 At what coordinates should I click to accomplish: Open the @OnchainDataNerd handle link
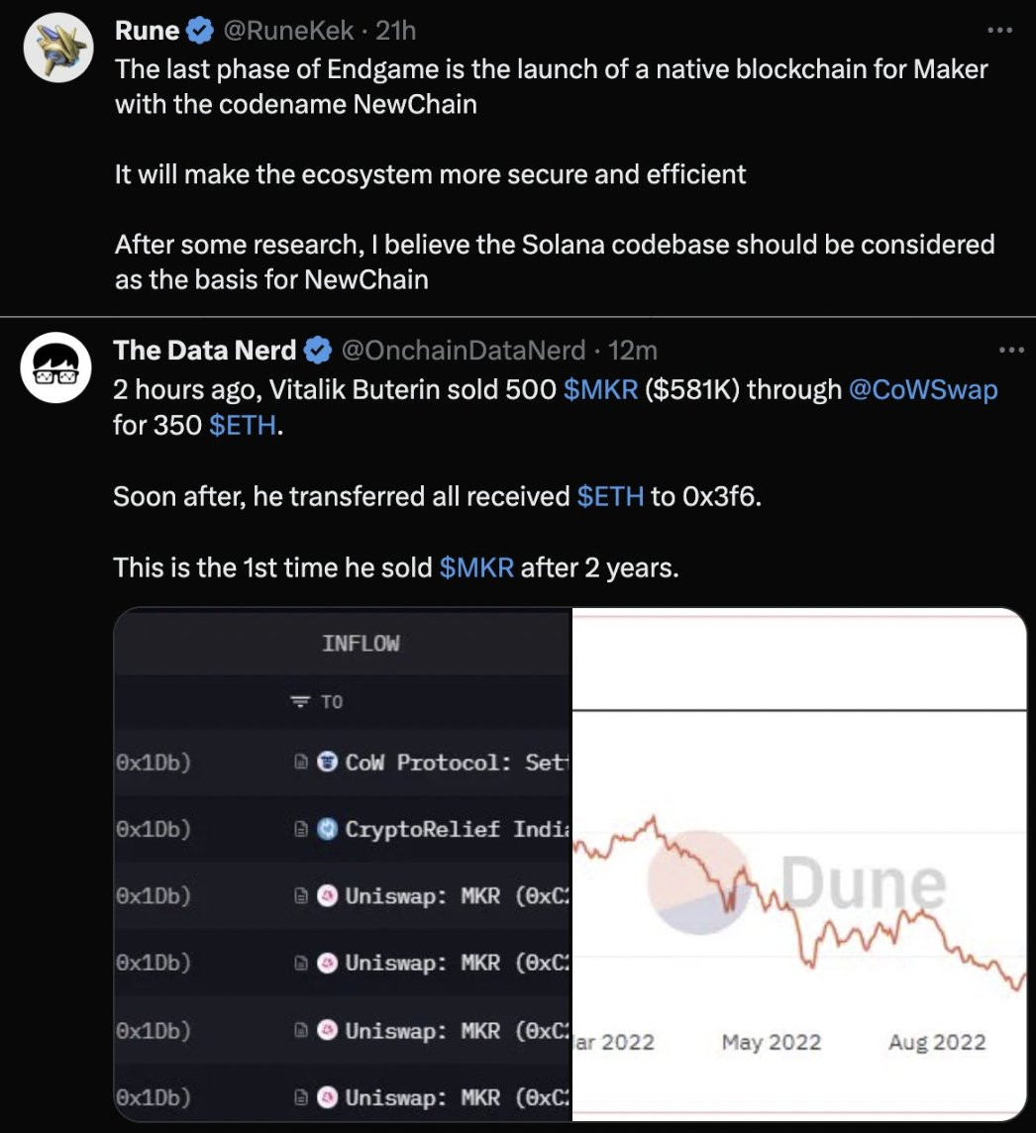pyautogui.click(x=466, y=350)
